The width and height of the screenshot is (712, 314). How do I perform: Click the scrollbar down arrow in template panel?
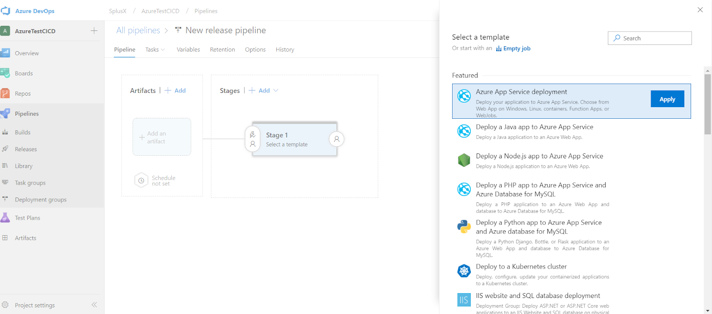coord(708,310)
